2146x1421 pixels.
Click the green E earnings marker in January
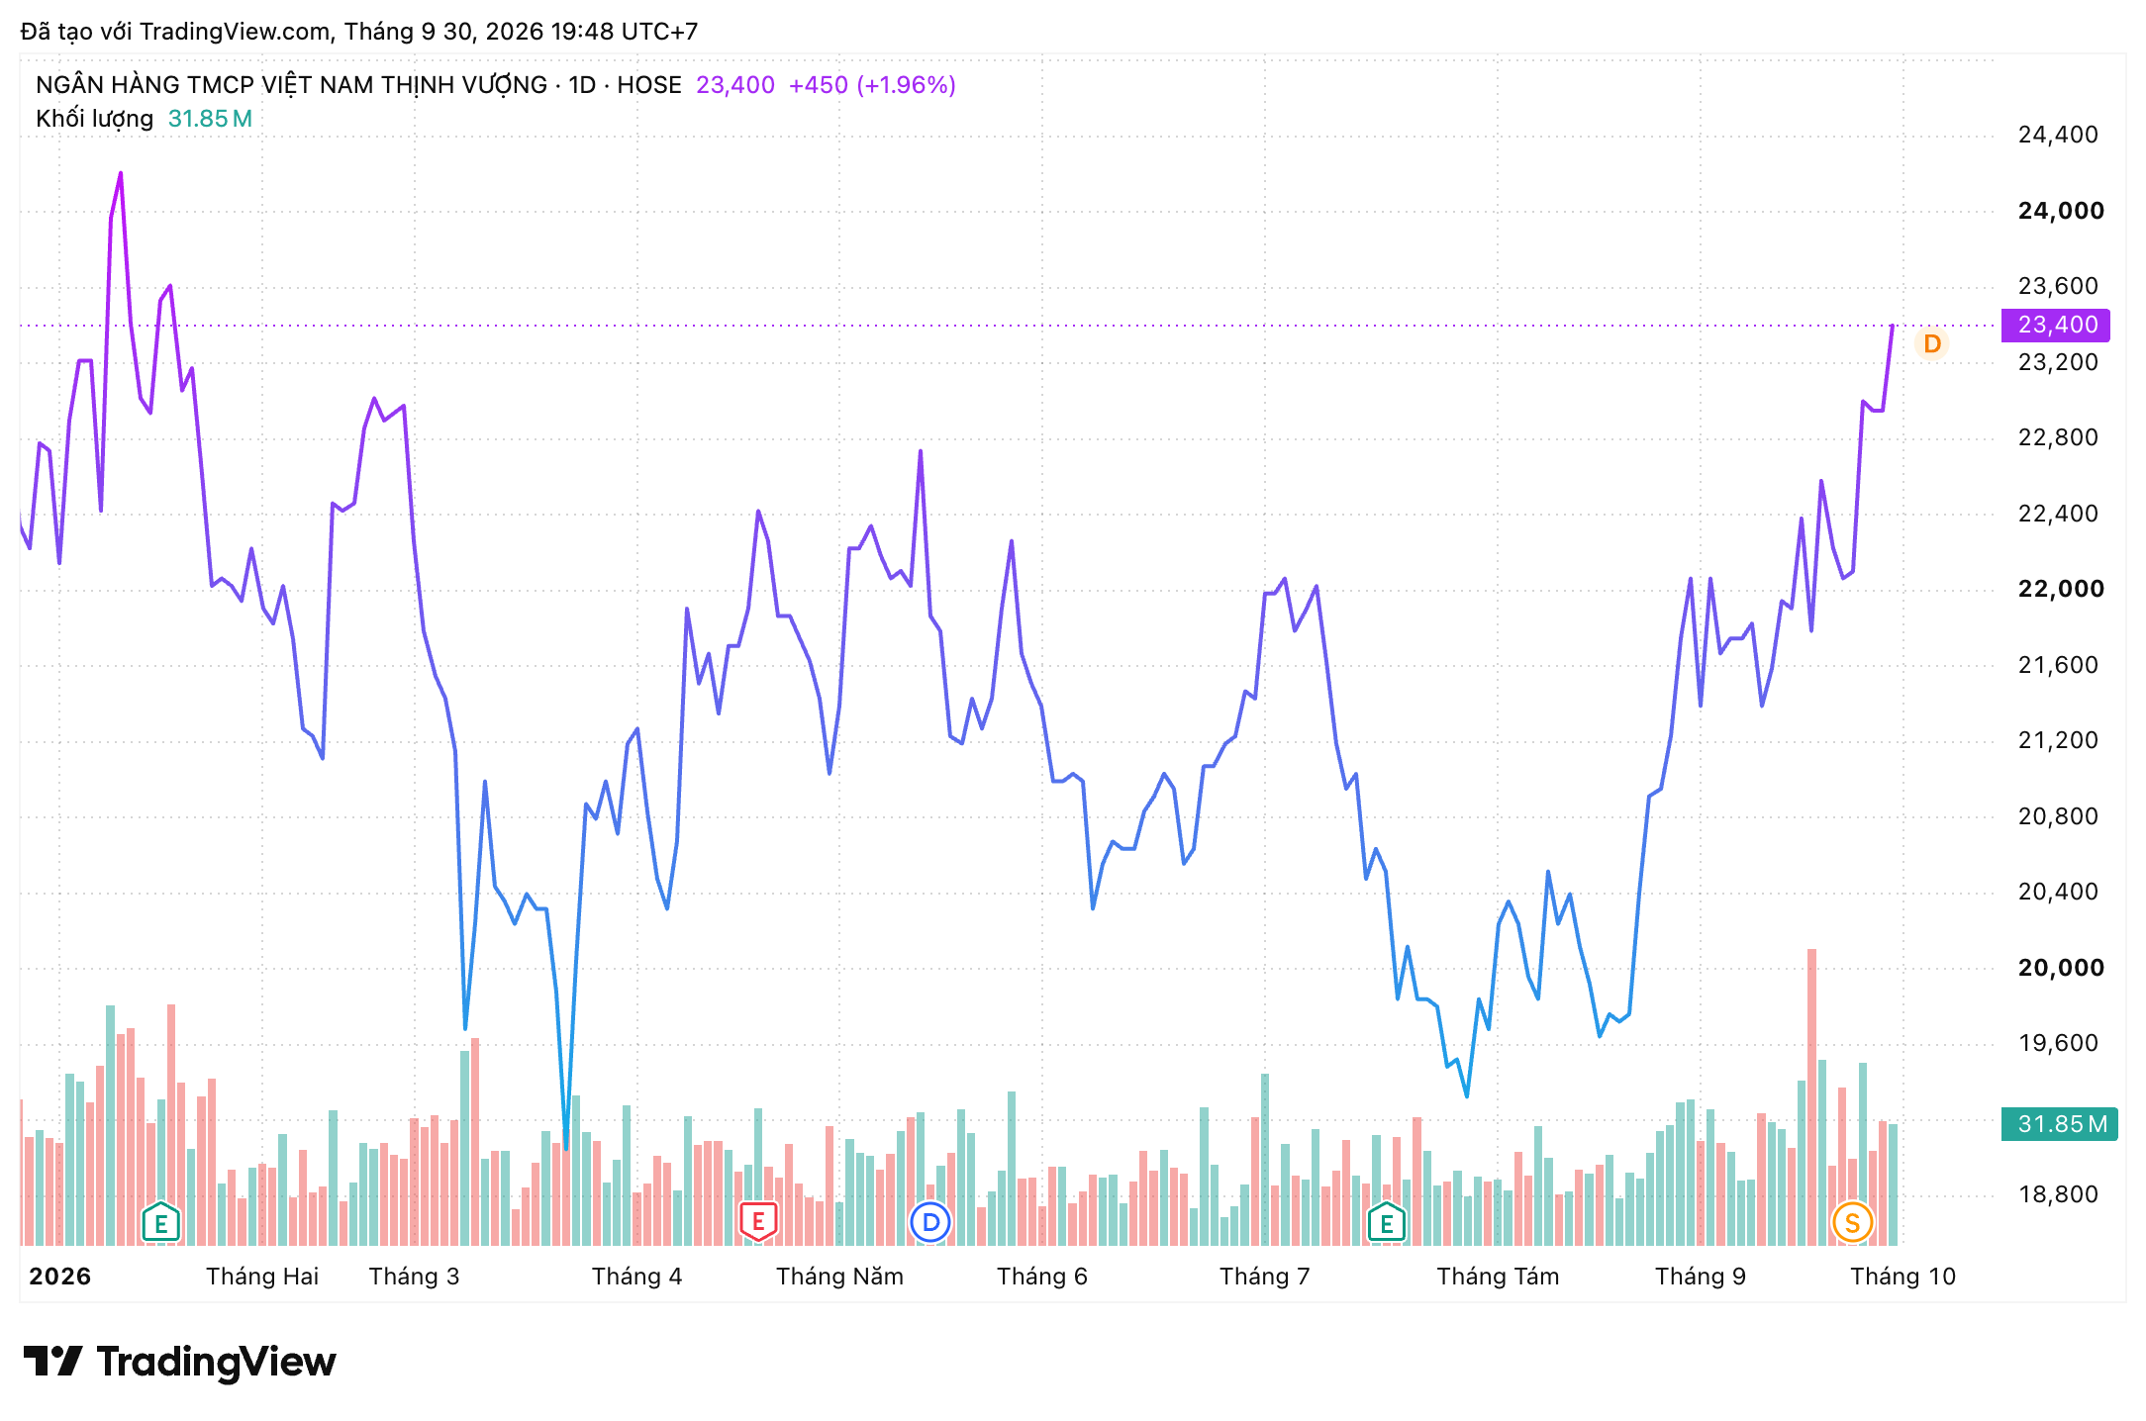[x=160, y=1223]
